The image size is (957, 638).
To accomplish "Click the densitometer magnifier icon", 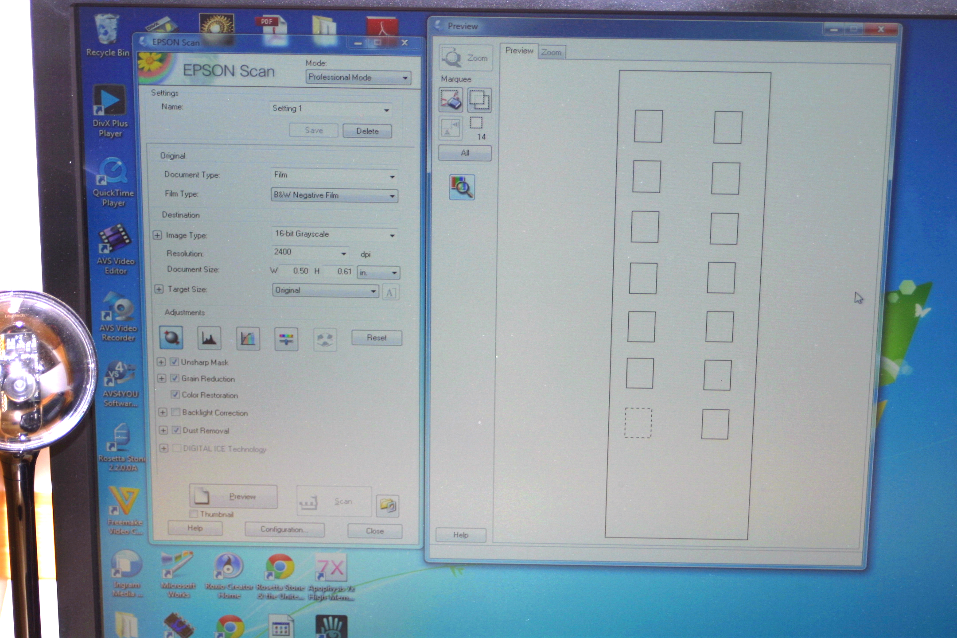I will click(462, 187).
